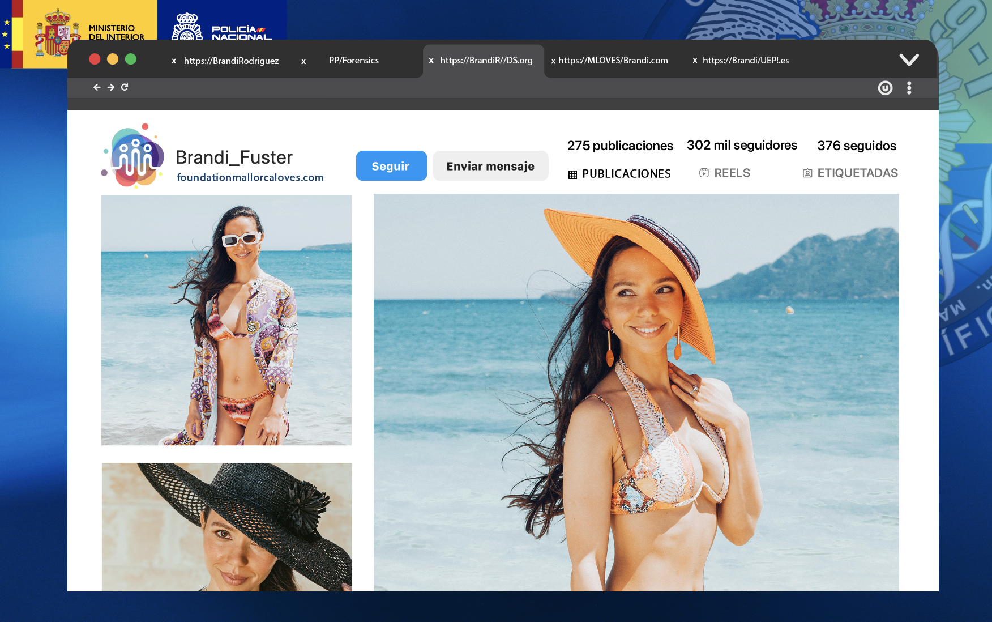Close the BrandiR//DS.org tab with its x
Screen dimensions: 992x622
point(431,60)
